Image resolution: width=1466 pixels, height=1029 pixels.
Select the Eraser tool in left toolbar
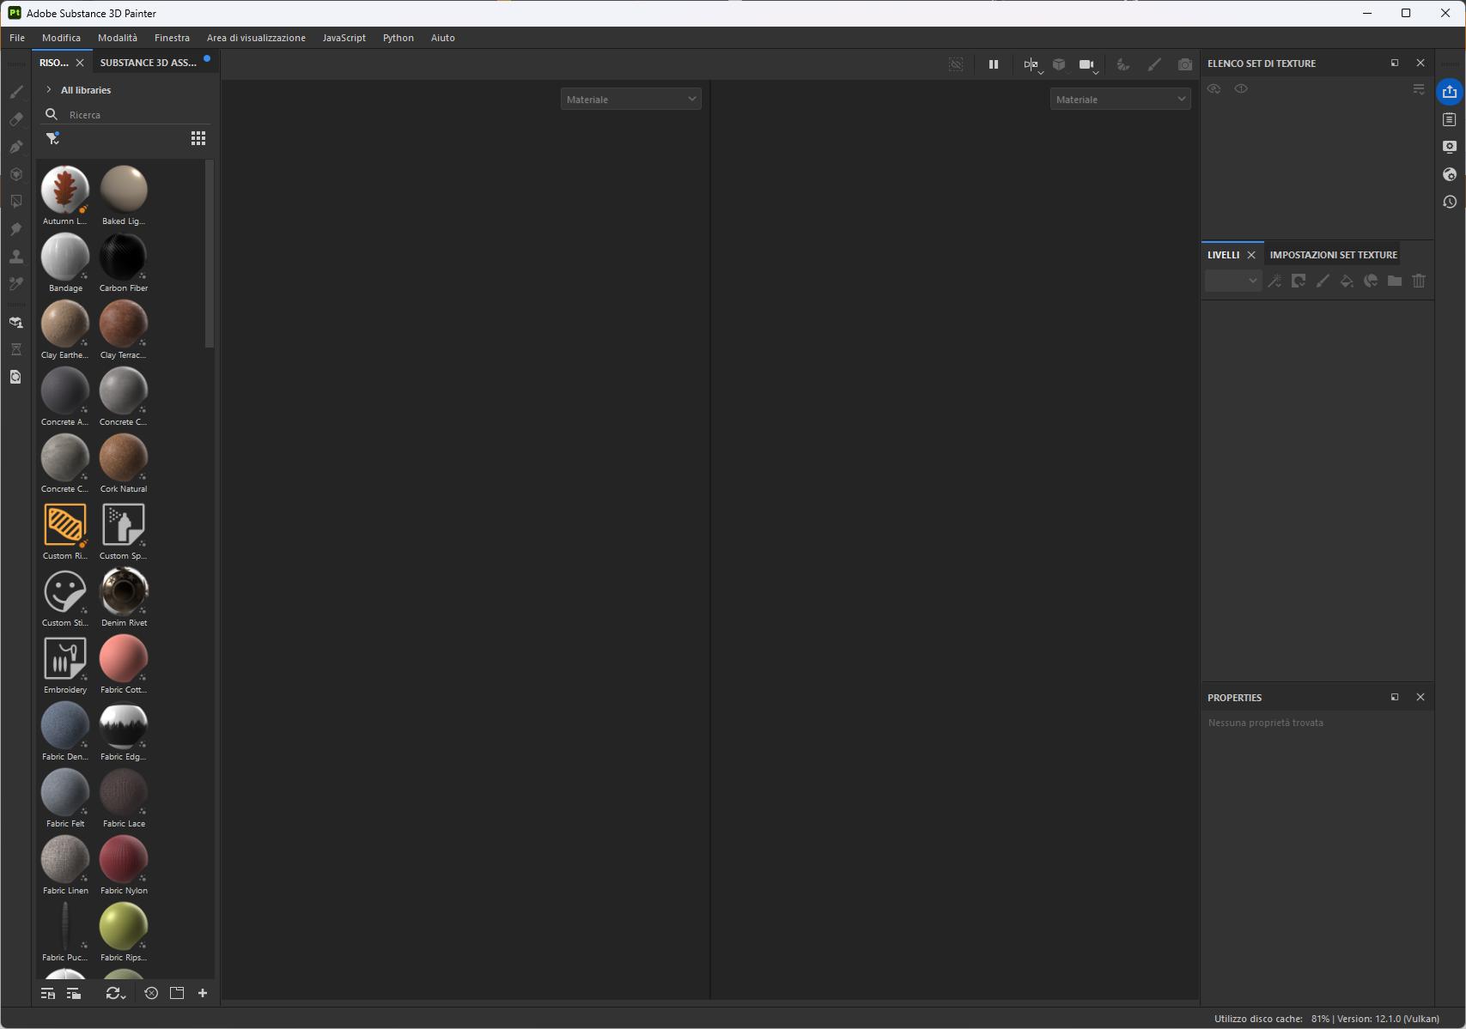pos(16,119)
